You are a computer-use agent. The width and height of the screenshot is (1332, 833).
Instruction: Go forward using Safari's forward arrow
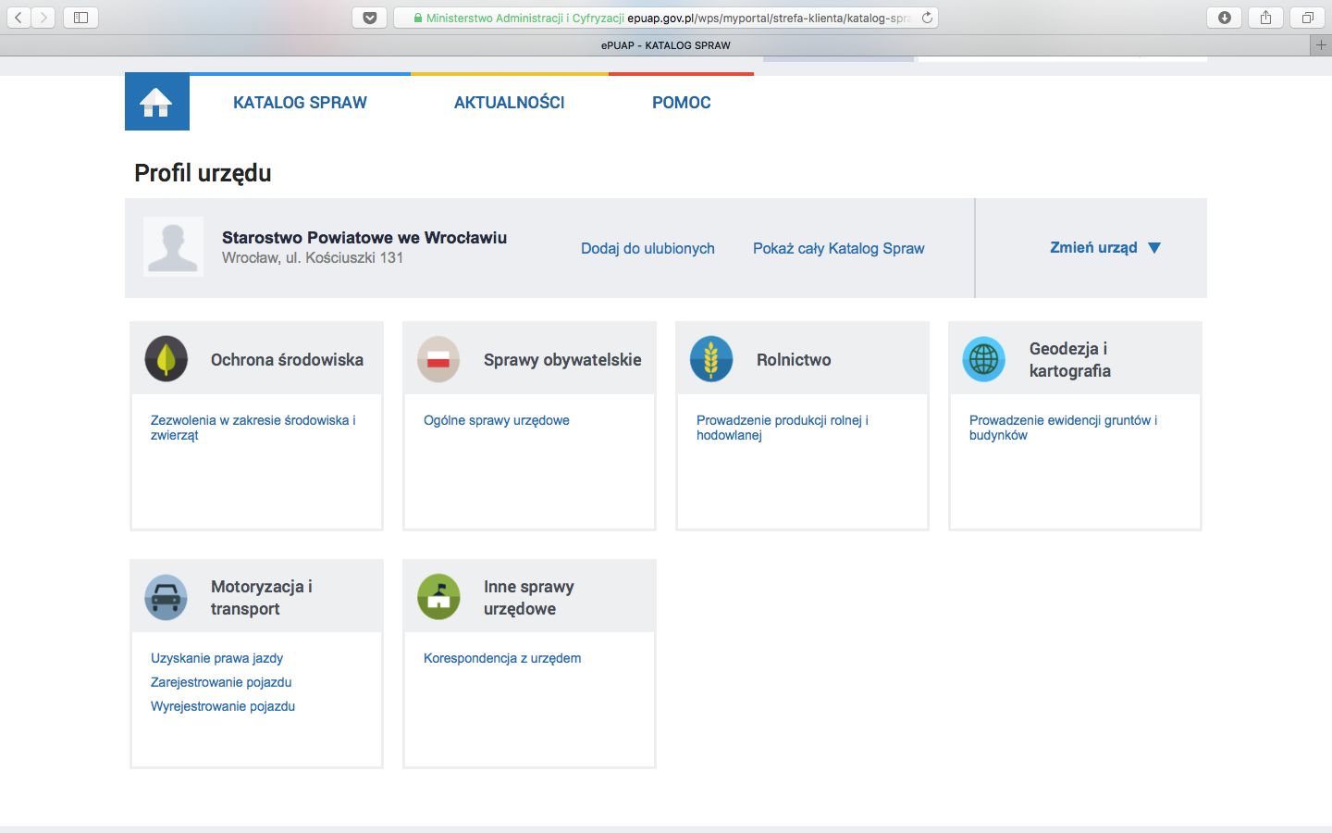click(43, 18)
